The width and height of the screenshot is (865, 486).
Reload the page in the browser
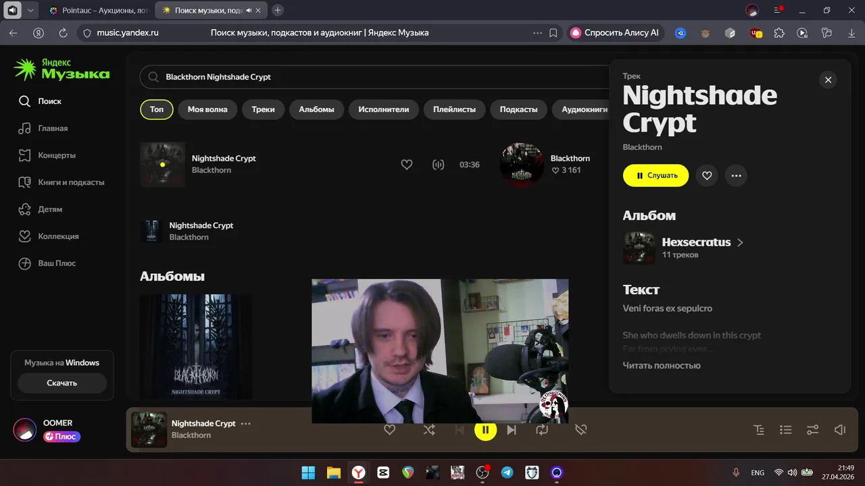64,32
